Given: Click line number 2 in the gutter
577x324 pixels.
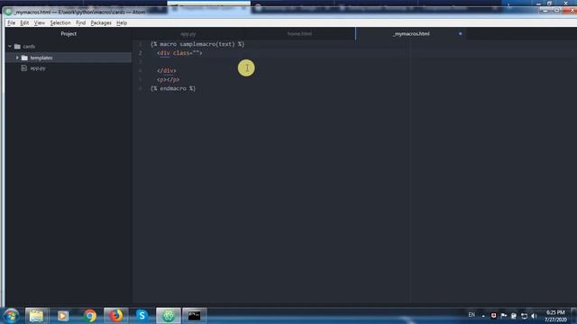Looking at the screenshot, I should point(141,53).
